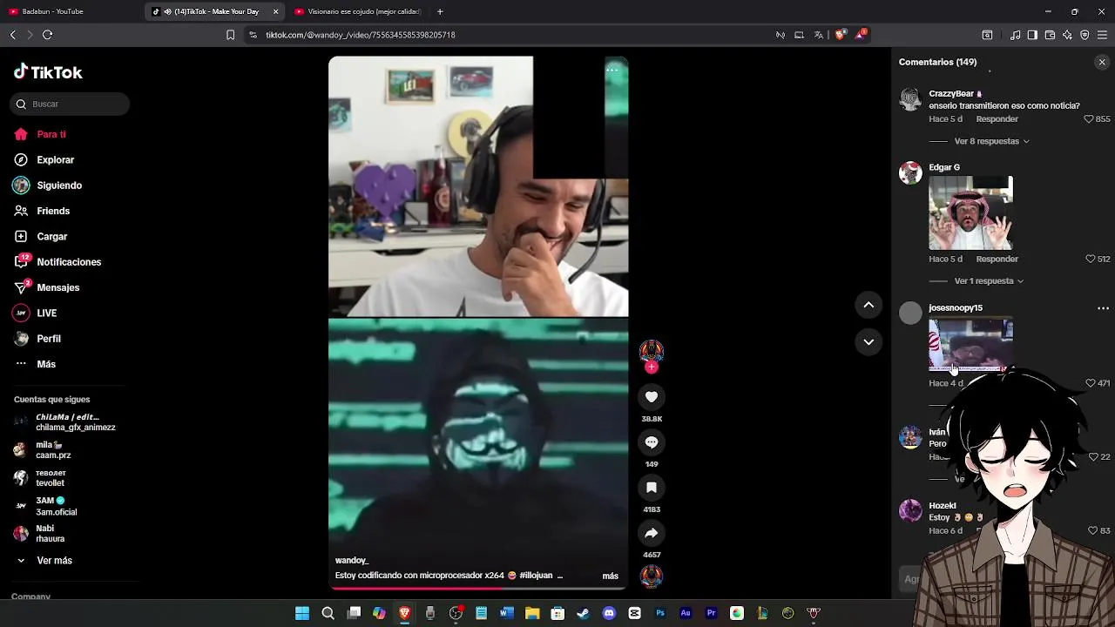Open Siguiendo in the sidebar
Screen dimensions: 1115x627
pyautogui.click(x=48, y=185)
